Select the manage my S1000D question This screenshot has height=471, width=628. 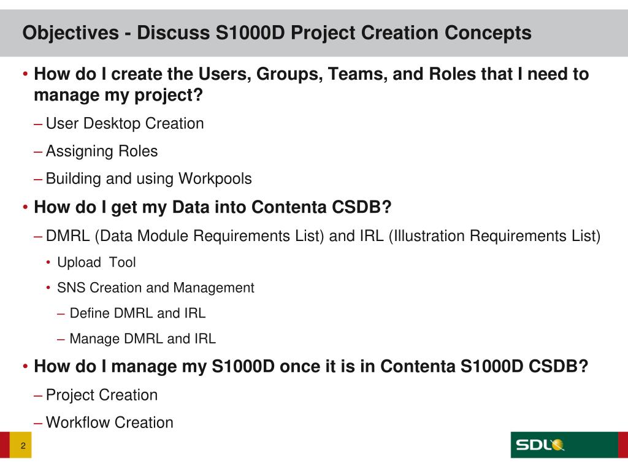(x=311, y=366)
